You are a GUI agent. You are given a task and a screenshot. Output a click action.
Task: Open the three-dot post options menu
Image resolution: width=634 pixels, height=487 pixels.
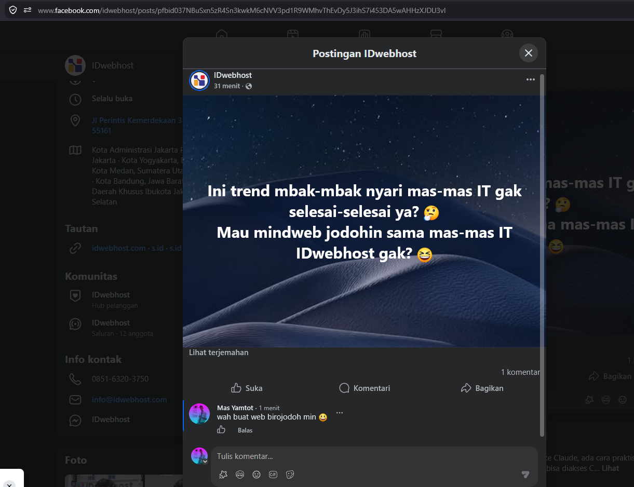[530, 79]
